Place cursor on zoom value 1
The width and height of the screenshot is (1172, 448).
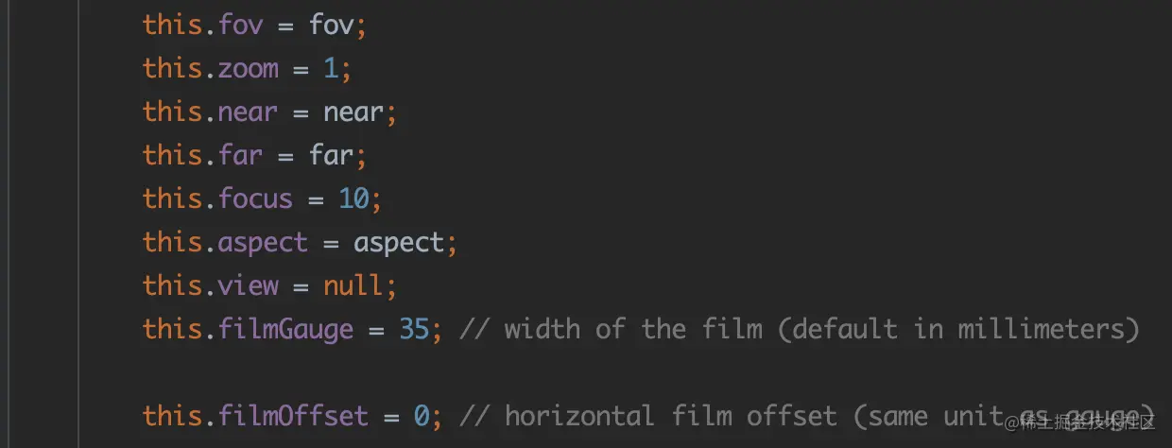pyautogui.click(x=330, y=68)
